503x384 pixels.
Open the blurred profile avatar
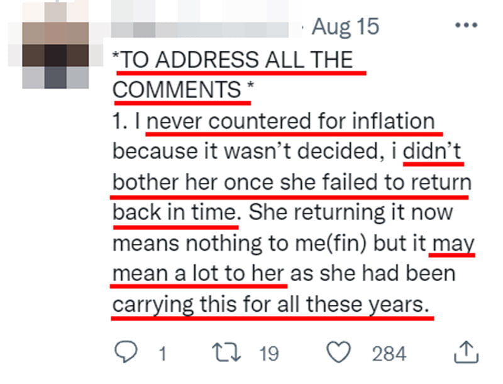point(55,45)
